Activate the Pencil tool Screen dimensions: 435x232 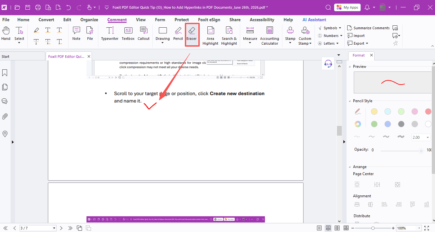click(178, 34)
